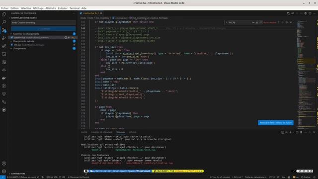Image resolution: width=318 pixels, height=179 pixels.
Task: Open the terminal launch profile dropdown
Action: (x=293, y=132)
